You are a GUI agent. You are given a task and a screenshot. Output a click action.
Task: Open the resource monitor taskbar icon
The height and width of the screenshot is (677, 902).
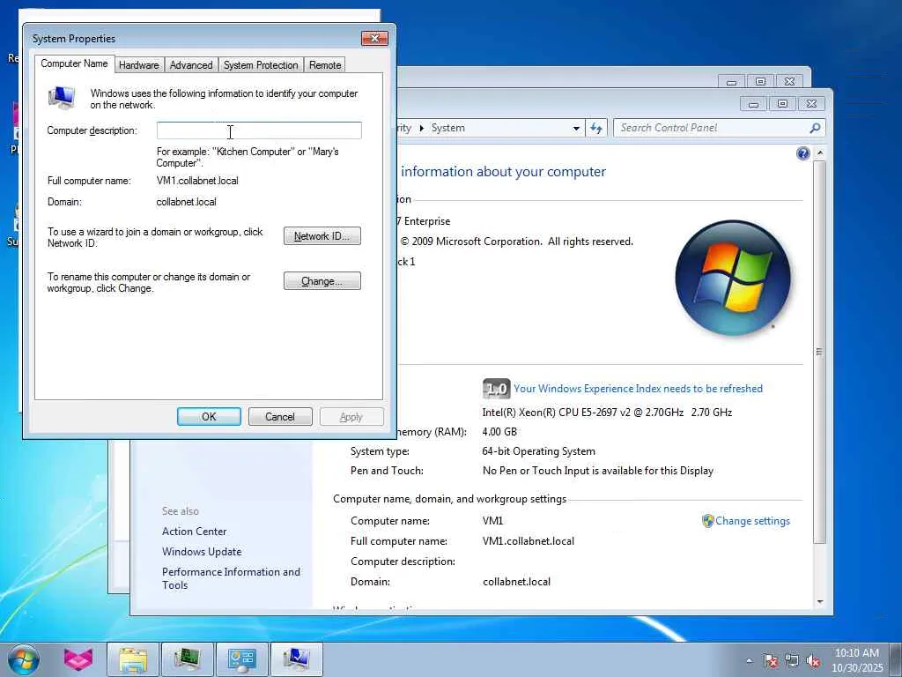187,659
